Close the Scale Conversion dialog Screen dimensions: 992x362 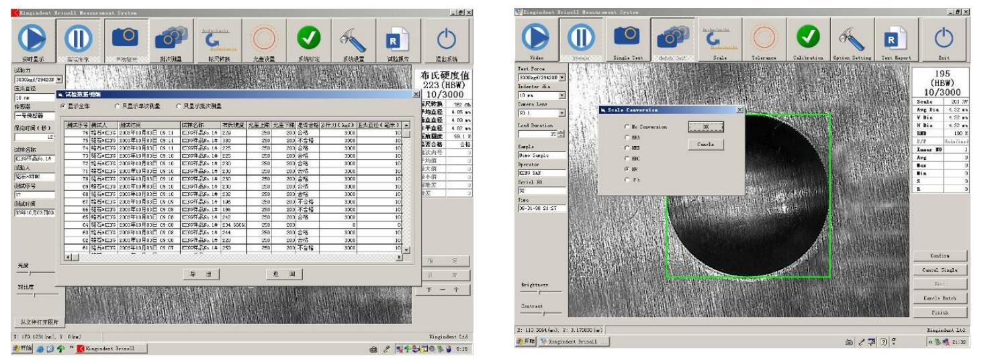pyautogui.click(x=741, y=109)
